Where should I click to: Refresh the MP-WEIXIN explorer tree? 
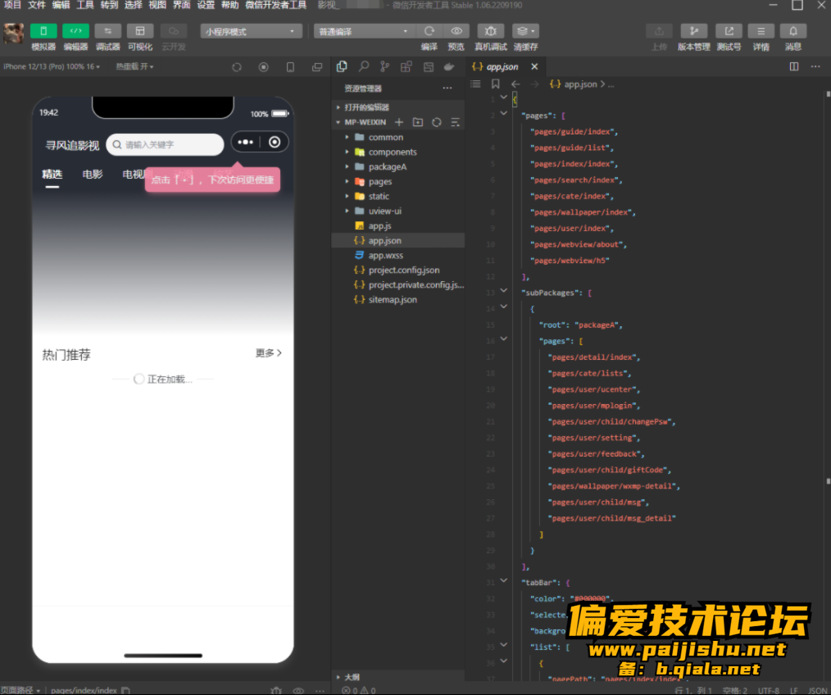coord(437,122)
